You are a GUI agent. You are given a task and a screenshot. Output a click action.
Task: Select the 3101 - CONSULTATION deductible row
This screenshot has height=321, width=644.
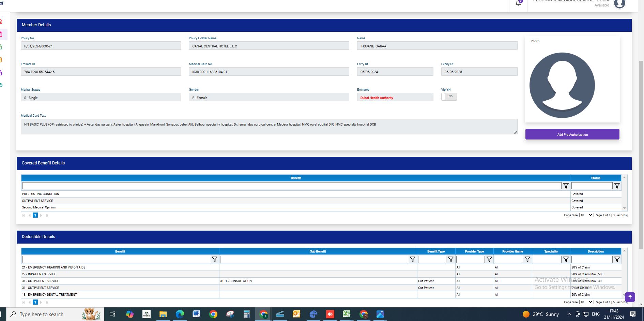[x=236, y=281]
